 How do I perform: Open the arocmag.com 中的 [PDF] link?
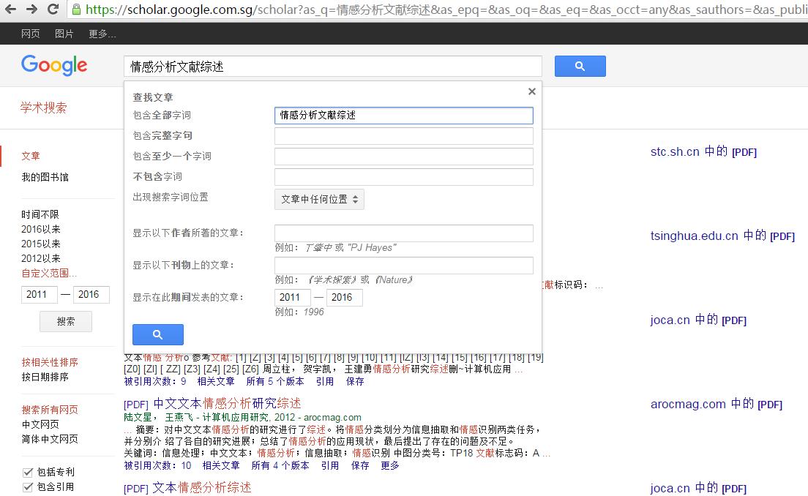click(x=717, y=405)
